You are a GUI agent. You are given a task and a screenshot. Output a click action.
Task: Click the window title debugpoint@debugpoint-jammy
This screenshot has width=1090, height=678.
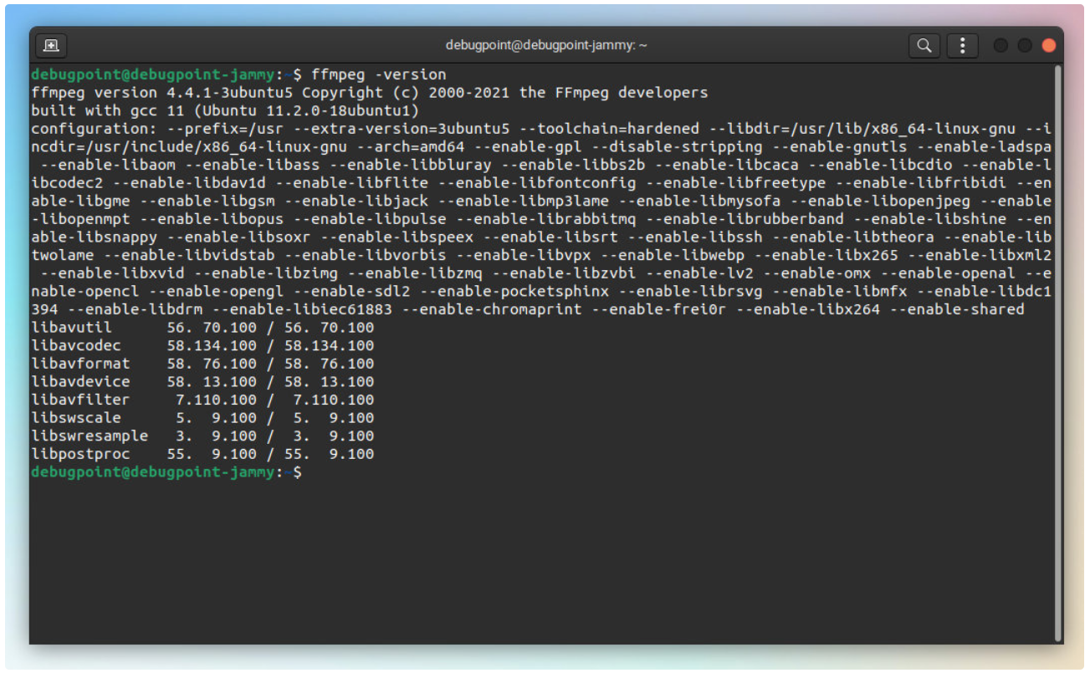click(547, 45)
